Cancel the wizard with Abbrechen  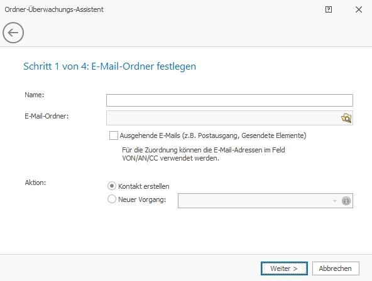[x=336, y=268]
